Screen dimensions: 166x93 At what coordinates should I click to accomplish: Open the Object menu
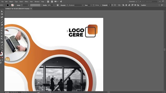pyautogui.click(x=11, y=2)
